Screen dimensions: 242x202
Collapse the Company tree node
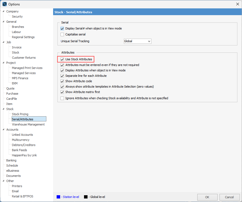pos(3,11)
